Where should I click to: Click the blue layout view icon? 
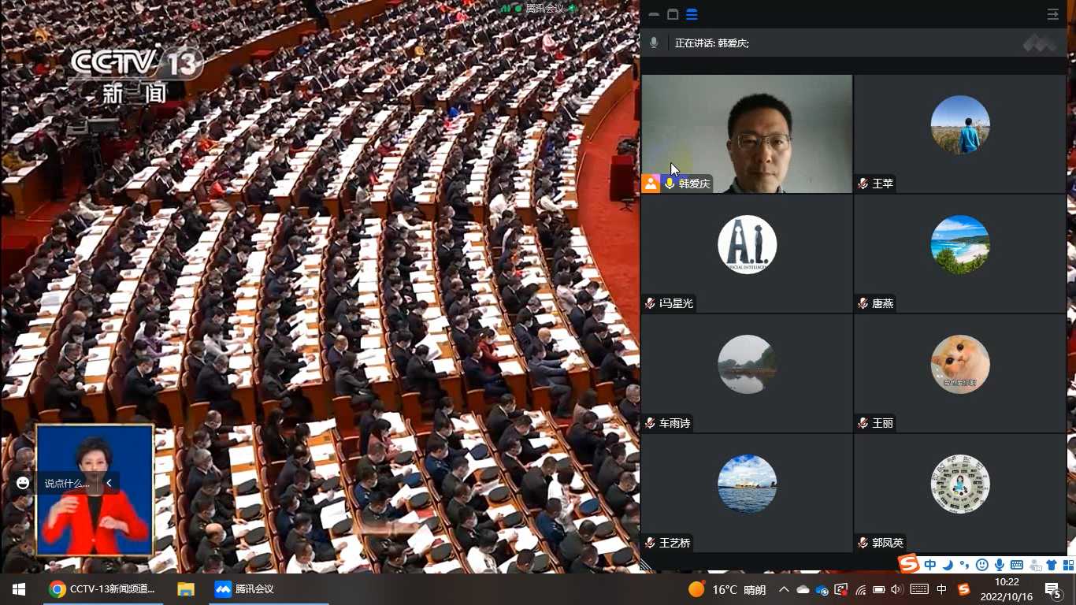click(x=692, y=14)
